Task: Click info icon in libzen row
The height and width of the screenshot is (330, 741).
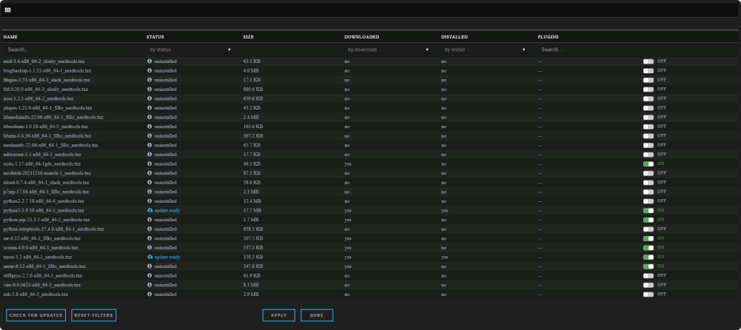Action: point(150,136)
